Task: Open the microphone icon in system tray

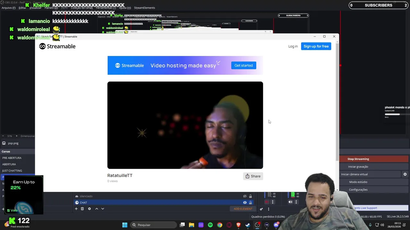Action: coord(370,225)
